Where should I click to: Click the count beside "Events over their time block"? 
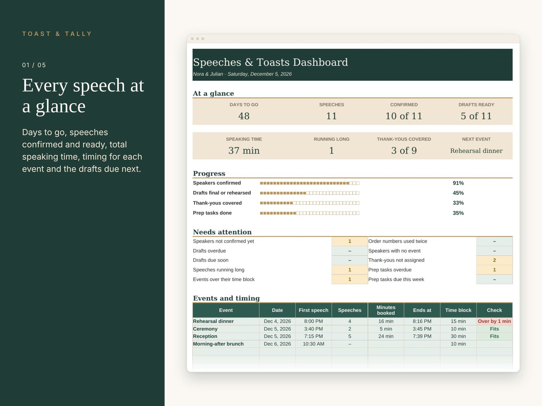pos(350,280)
